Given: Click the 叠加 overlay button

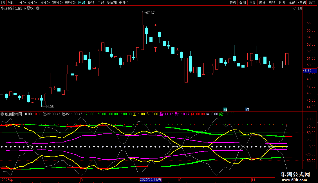Looking at the screenshot, I should (x=242, y=3).
